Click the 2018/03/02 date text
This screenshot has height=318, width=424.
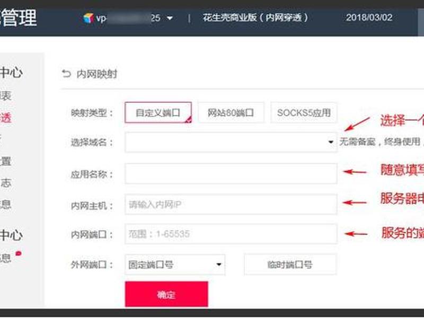coord(369,17)
